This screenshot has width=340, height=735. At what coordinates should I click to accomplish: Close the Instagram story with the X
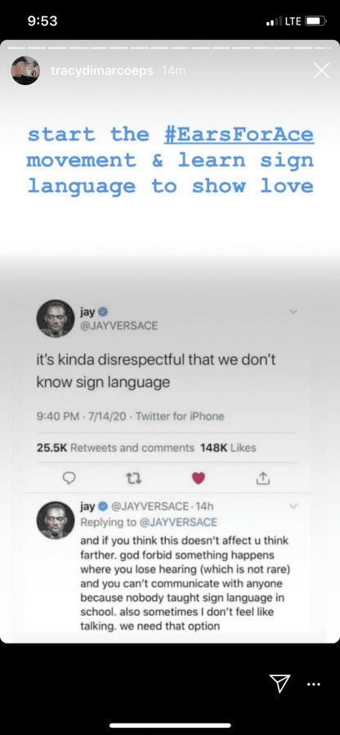coord(321,71)
